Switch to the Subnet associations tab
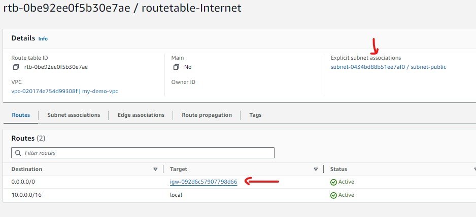The width and height of the screenshot is (476, 217). point(74,115)
